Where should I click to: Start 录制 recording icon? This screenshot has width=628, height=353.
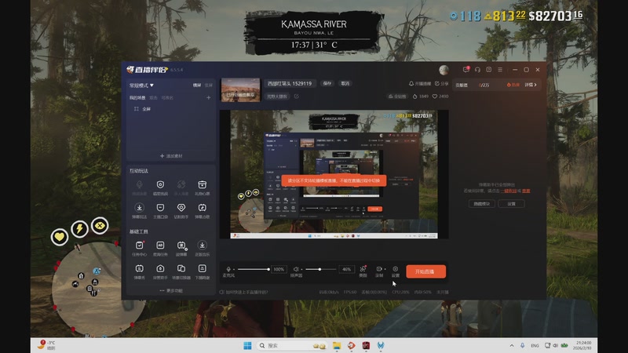click(379, 271)
